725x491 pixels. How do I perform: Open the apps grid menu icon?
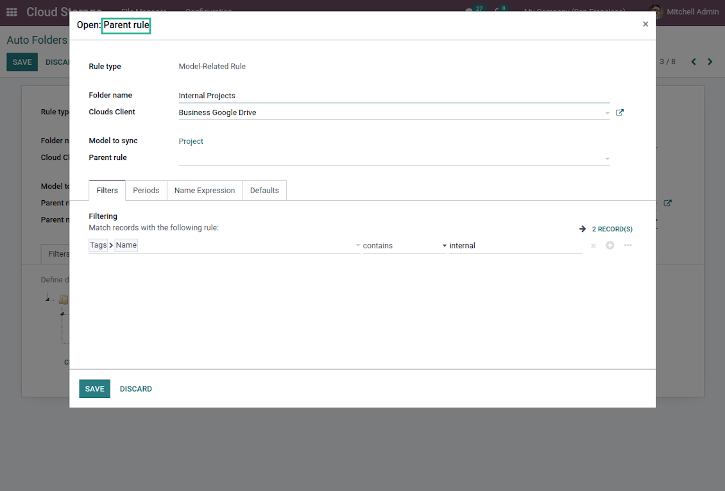12,12
